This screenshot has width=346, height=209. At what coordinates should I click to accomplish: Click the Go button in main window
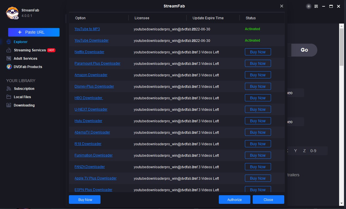pos(304,50)
